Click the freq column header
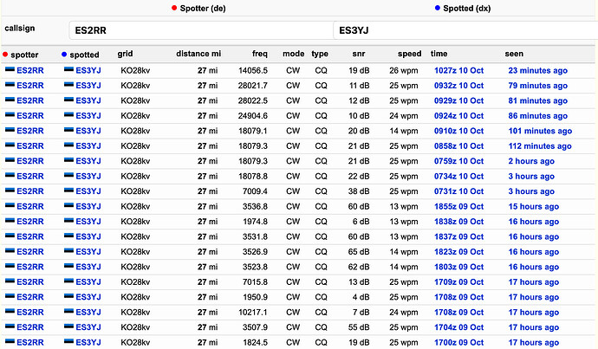Image resolution: width=598 pixels, height=349 pixels. pyautogui.click(x=260, y=54)
